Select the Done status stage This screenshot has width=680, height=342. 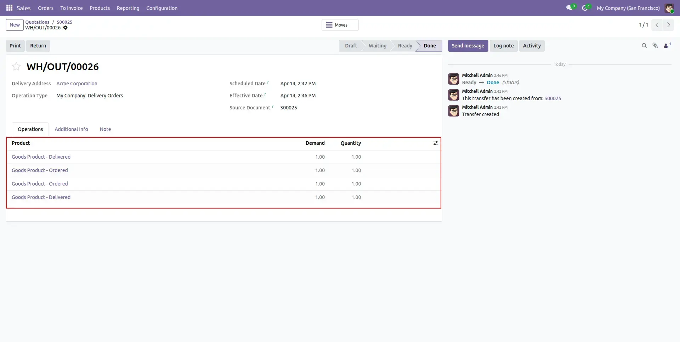point(430,46)
